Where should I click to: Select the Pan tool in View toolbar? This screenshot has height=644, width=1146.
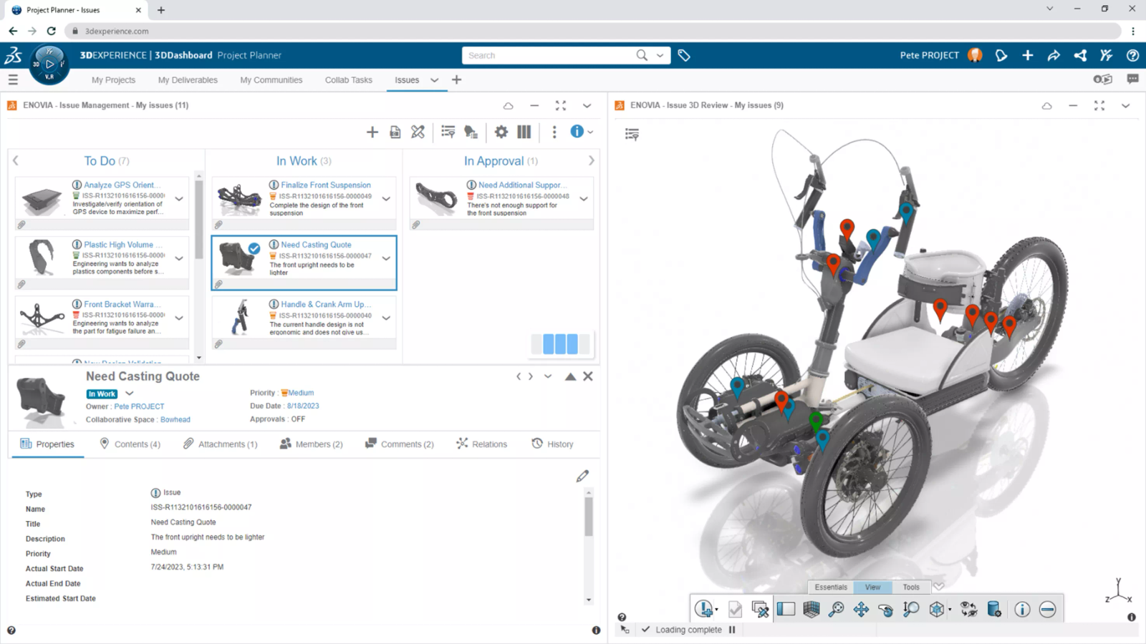(x=861, y=609)
